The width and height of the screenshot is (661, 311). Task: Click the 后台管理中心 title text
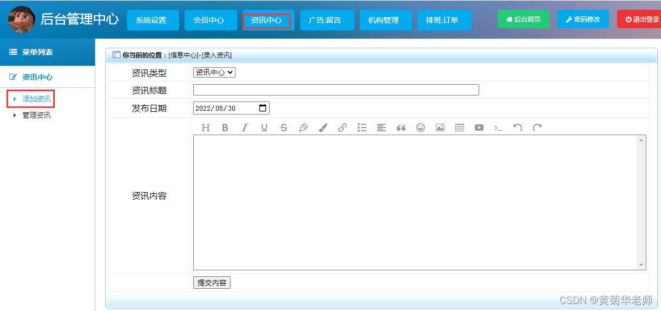80,20
